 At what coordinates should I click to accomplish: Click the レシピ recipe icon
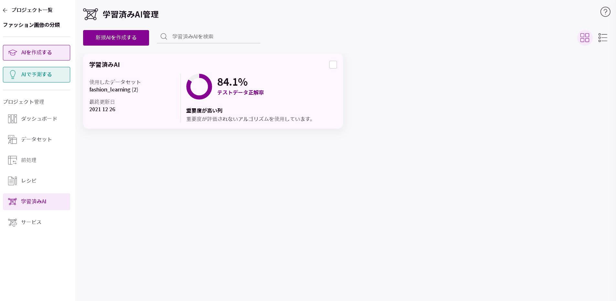coord(12,181)
